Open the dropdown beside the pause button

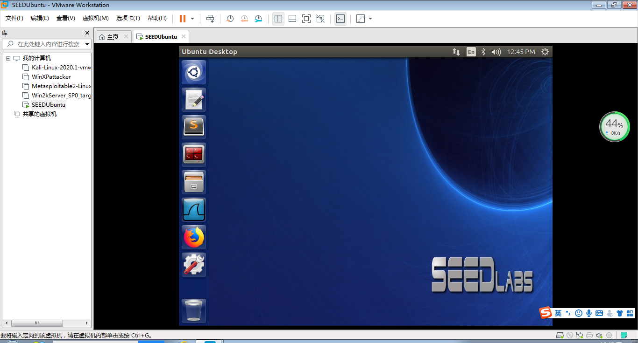click(192, 19)
